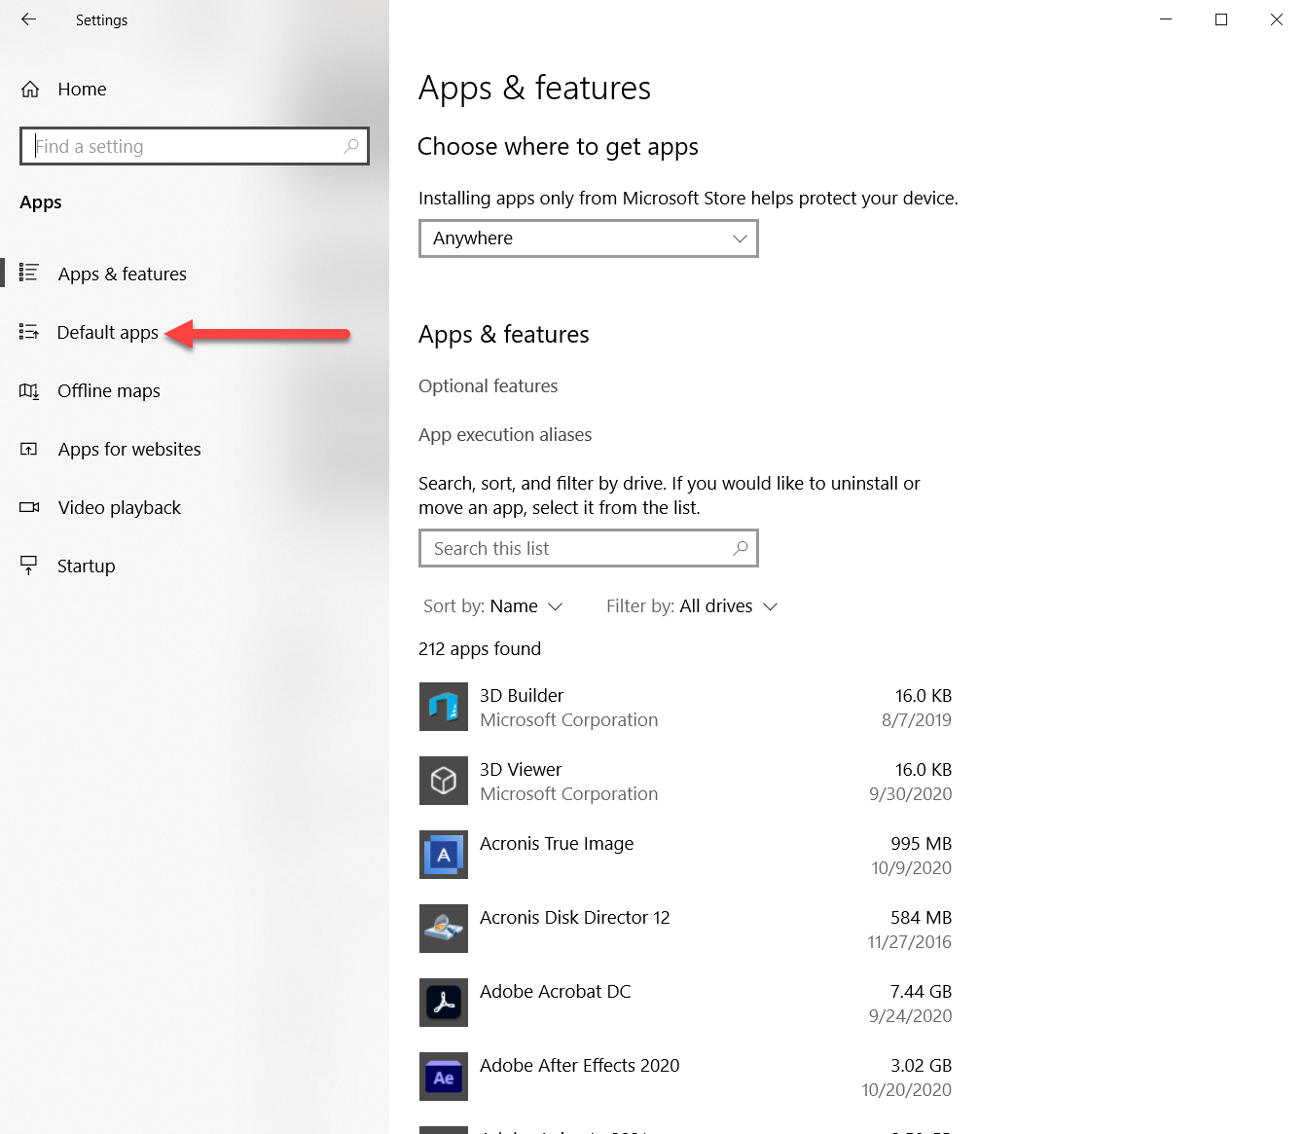Click the 'Search this list' field
The width and height of the screenshot is (1305, 1134).
588,548
